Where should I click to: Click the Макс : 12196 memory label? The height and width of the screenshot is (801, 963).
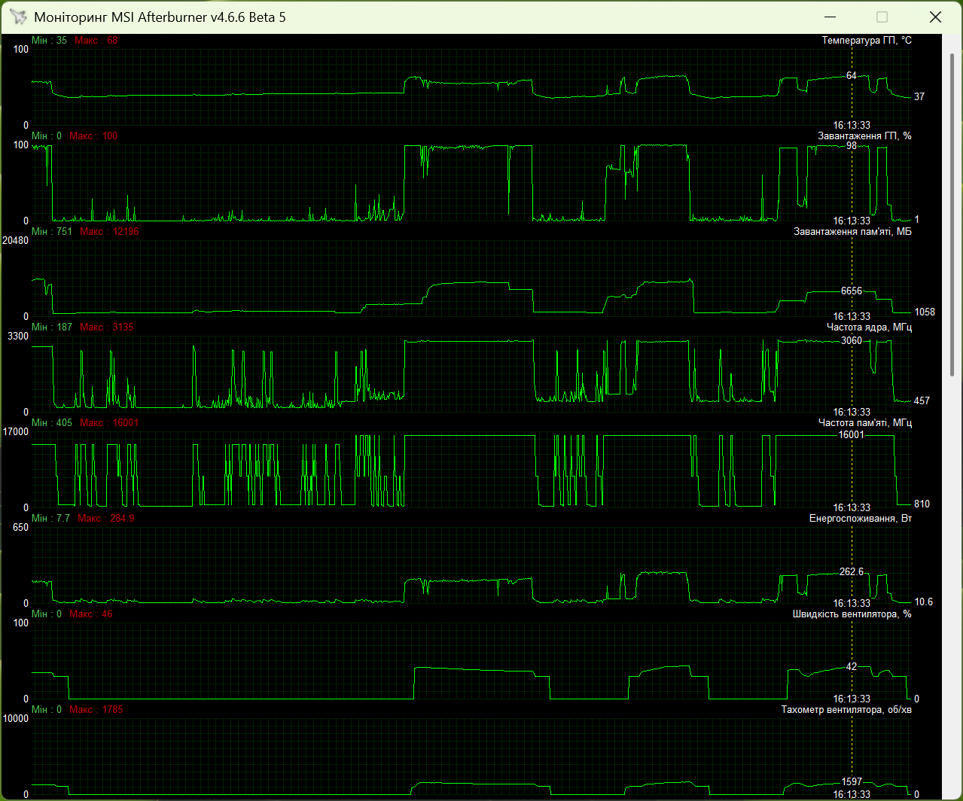[109, 231]
